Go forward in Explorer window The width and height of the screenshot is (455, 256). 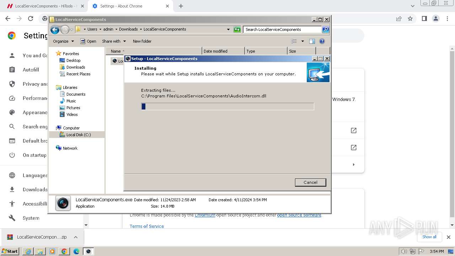click(65, 30)
